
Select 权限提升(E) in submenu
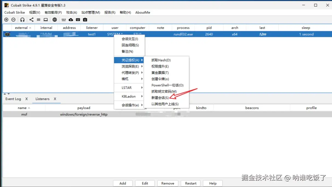(x=167, y=67)
